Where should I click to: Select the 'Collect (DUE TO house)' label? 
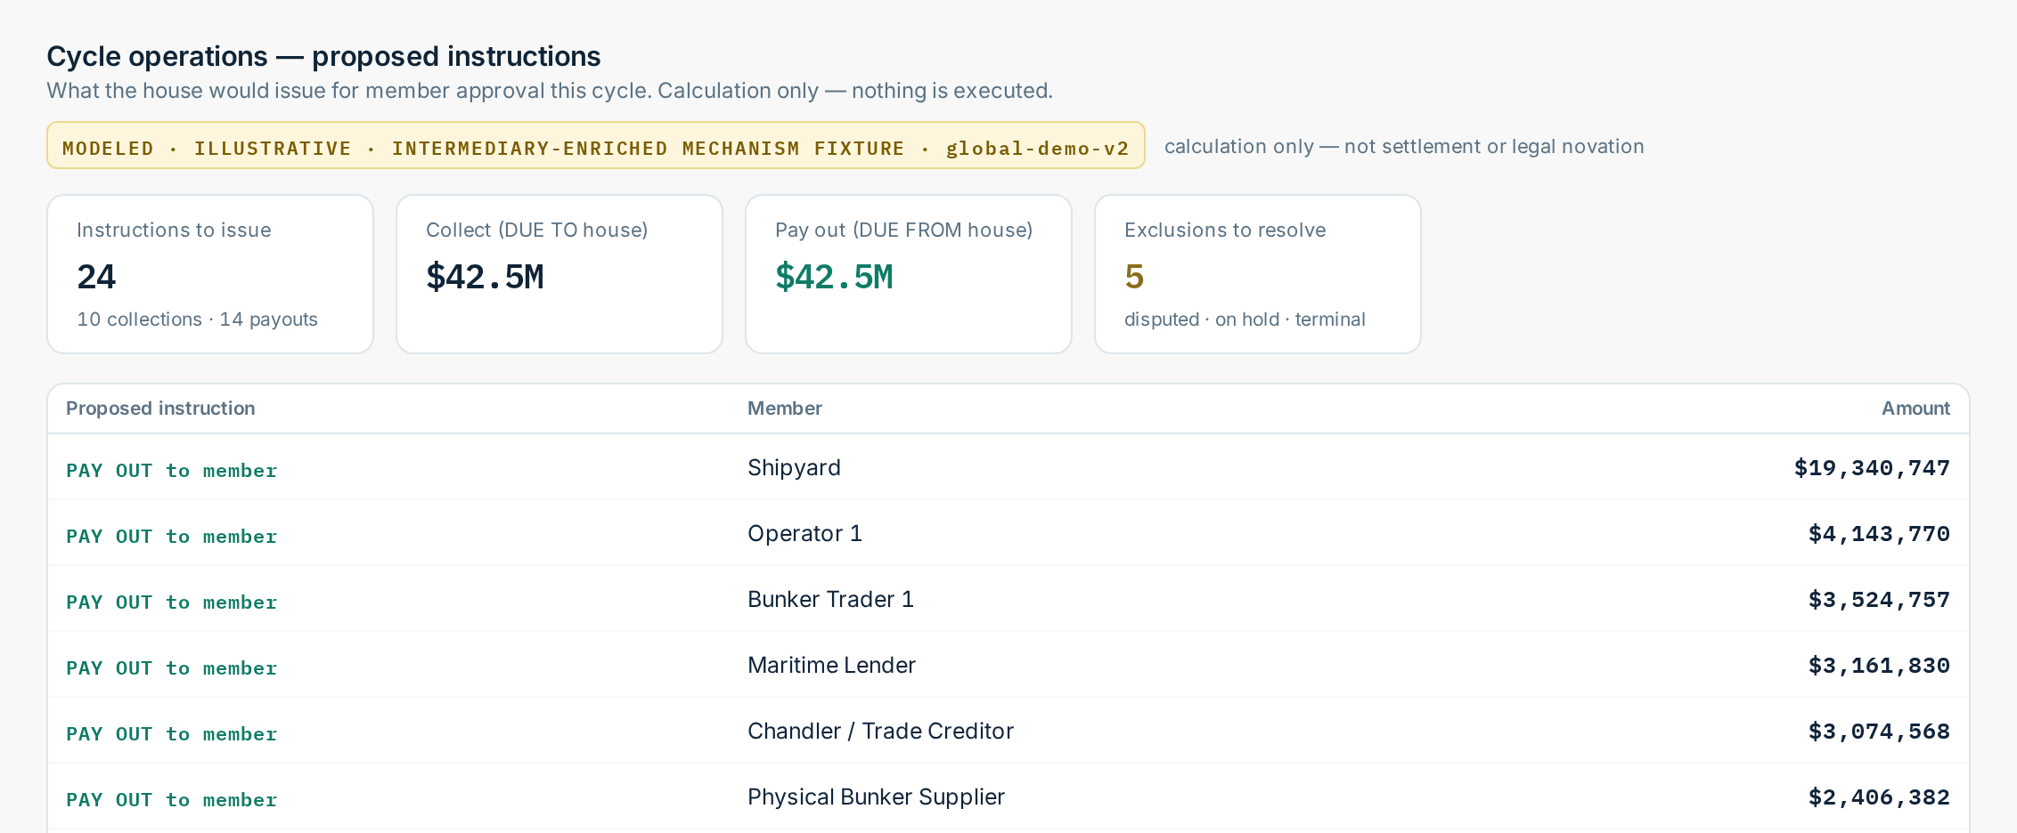536,230
